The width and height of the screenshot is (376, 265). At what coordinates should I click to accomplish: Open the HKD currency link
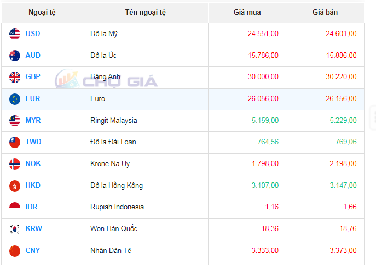(33, 185)
